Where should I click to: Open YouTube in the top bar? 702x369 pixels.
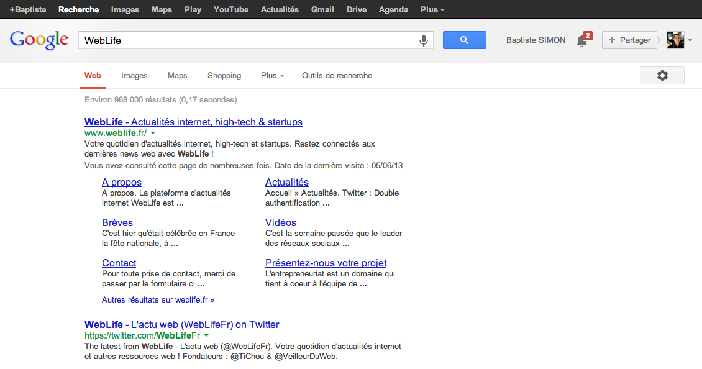click(x=231, y=9)
